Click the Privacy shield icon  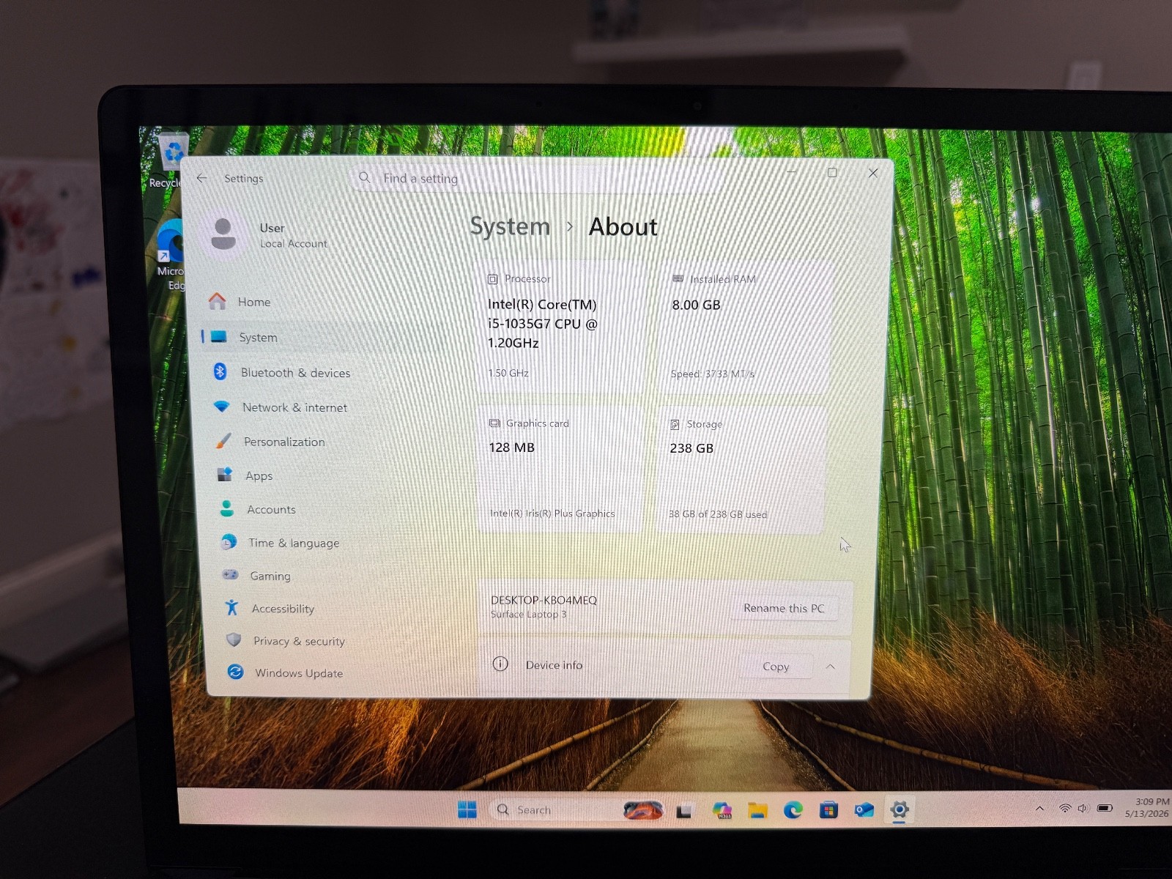click(234, 640)
